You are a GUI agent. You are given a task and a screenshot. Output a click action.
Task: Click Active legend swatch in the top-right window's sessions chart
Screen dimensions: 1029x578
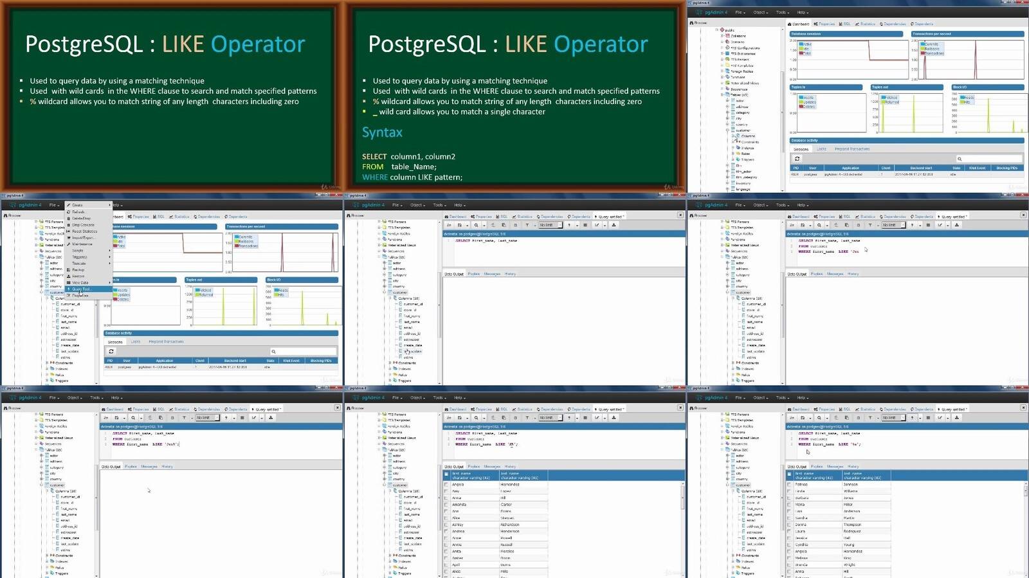pyautogui.click(x=801, y=44)
